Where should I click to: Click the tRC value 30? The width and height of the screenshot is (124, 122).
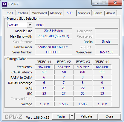tap(83, 93)
